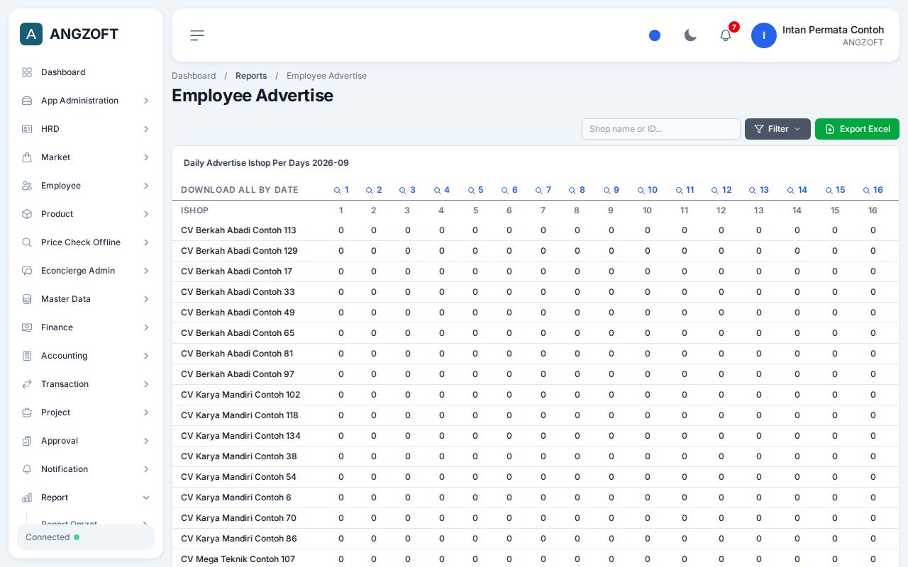Screen dimensions: 908x567
Task: Click the shop name or ID search field
Action: [661, 129]
